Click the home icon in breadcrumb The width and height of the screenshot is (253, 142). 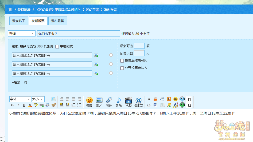click(10, 9)
